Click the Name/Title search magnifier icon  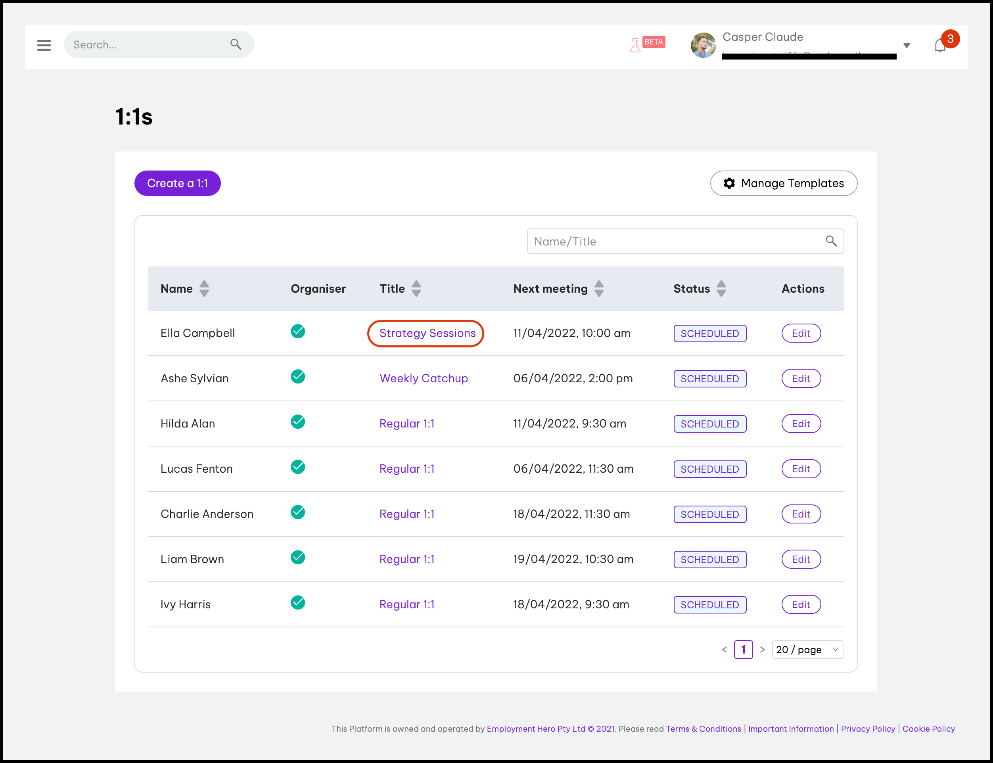831,241
